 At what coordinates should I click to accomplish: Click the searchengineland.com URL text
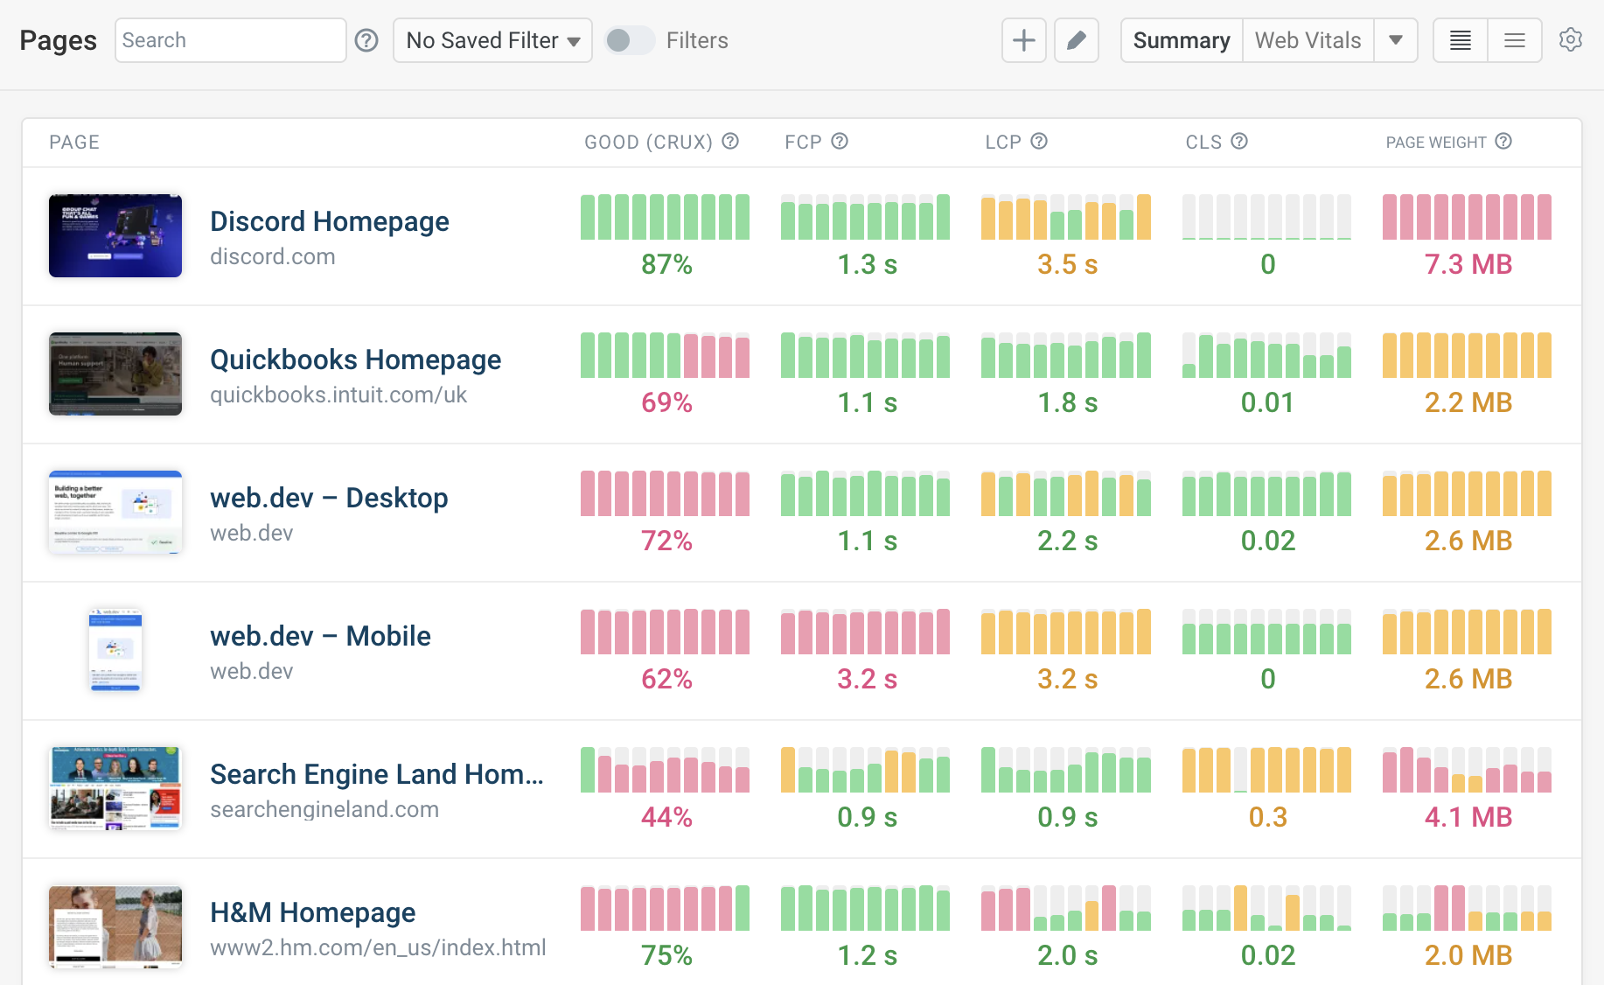pos(324,809)
